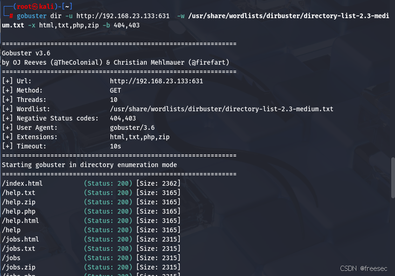This screenshot has height=276, width=395.
Task: Click the 'html,txt,php,zip' extensions value
Action: point(140,137)
